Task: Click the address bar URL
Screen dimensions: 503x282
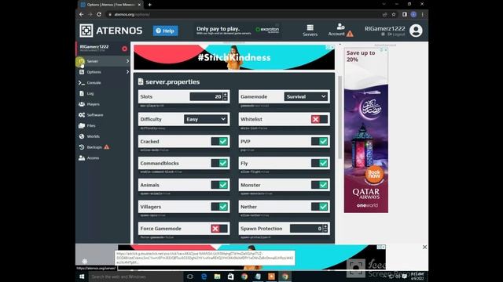Action: [132, 14]
